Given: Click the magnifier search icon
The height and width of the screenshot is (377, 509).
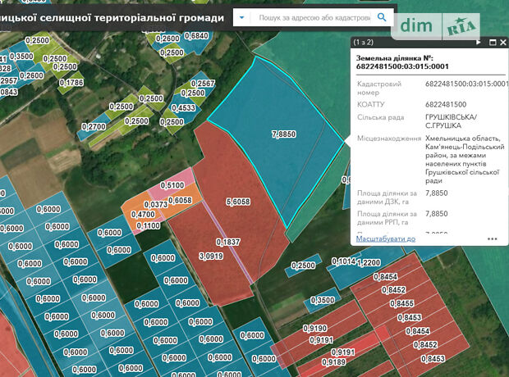Looking at the screenshot, I should [x=382, y=16].
